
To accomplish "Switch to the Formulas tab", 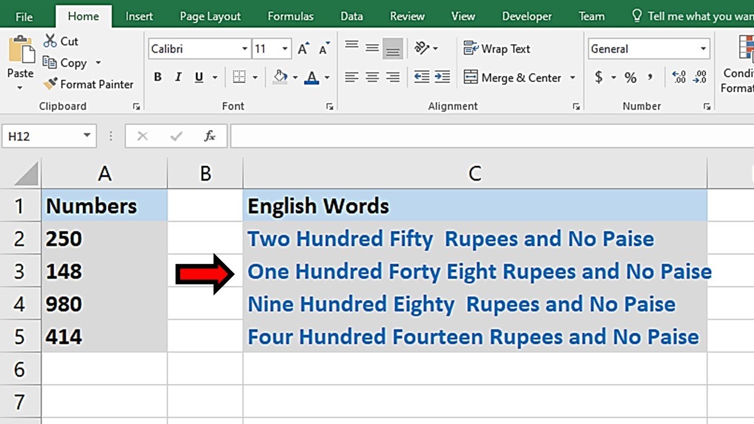I will click(x=289, y=16).
